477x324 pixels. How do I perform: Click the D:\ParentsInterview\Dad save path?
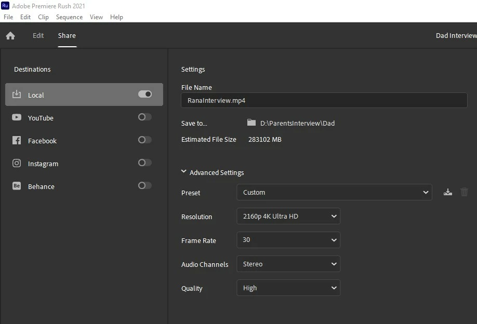pos(297,124)
